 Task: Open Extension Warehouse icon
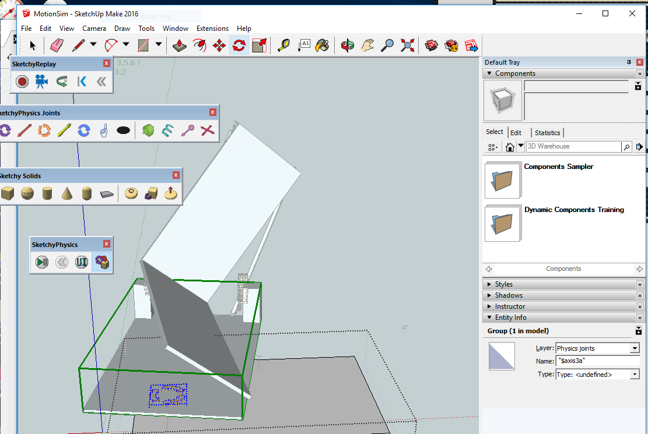coord(451,45)
